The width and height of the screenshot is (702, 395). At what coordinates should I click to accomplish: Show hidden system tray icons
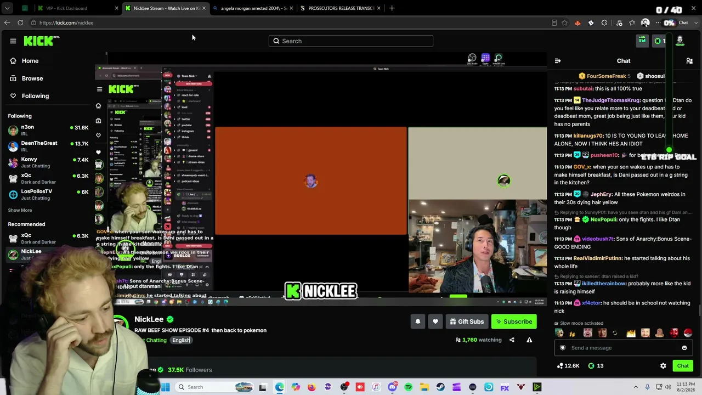636,387
